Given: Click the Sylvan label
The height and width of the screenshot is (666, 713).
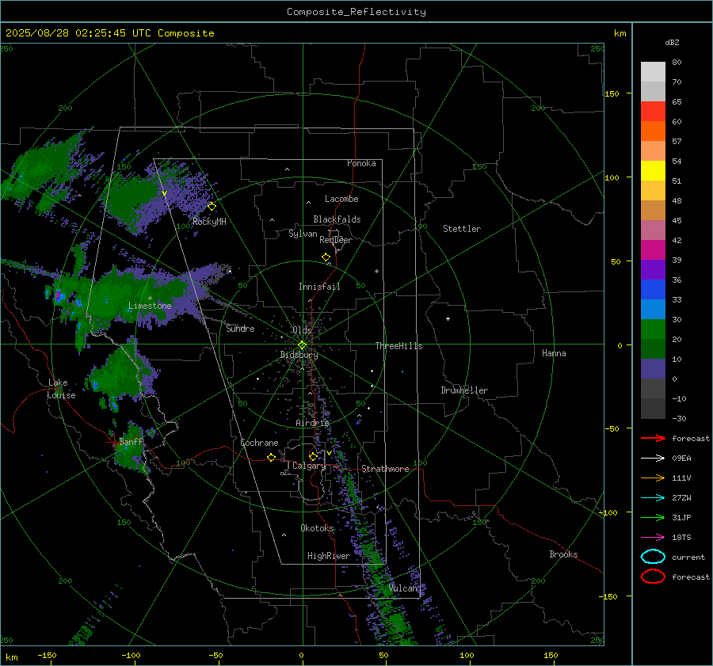Looking at the screenshot, I should (x=303, y=234).
